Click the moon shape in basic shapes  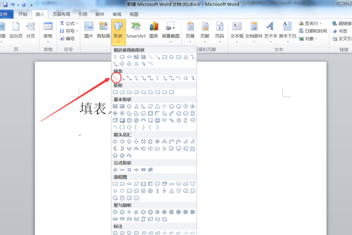pos(185,120)
